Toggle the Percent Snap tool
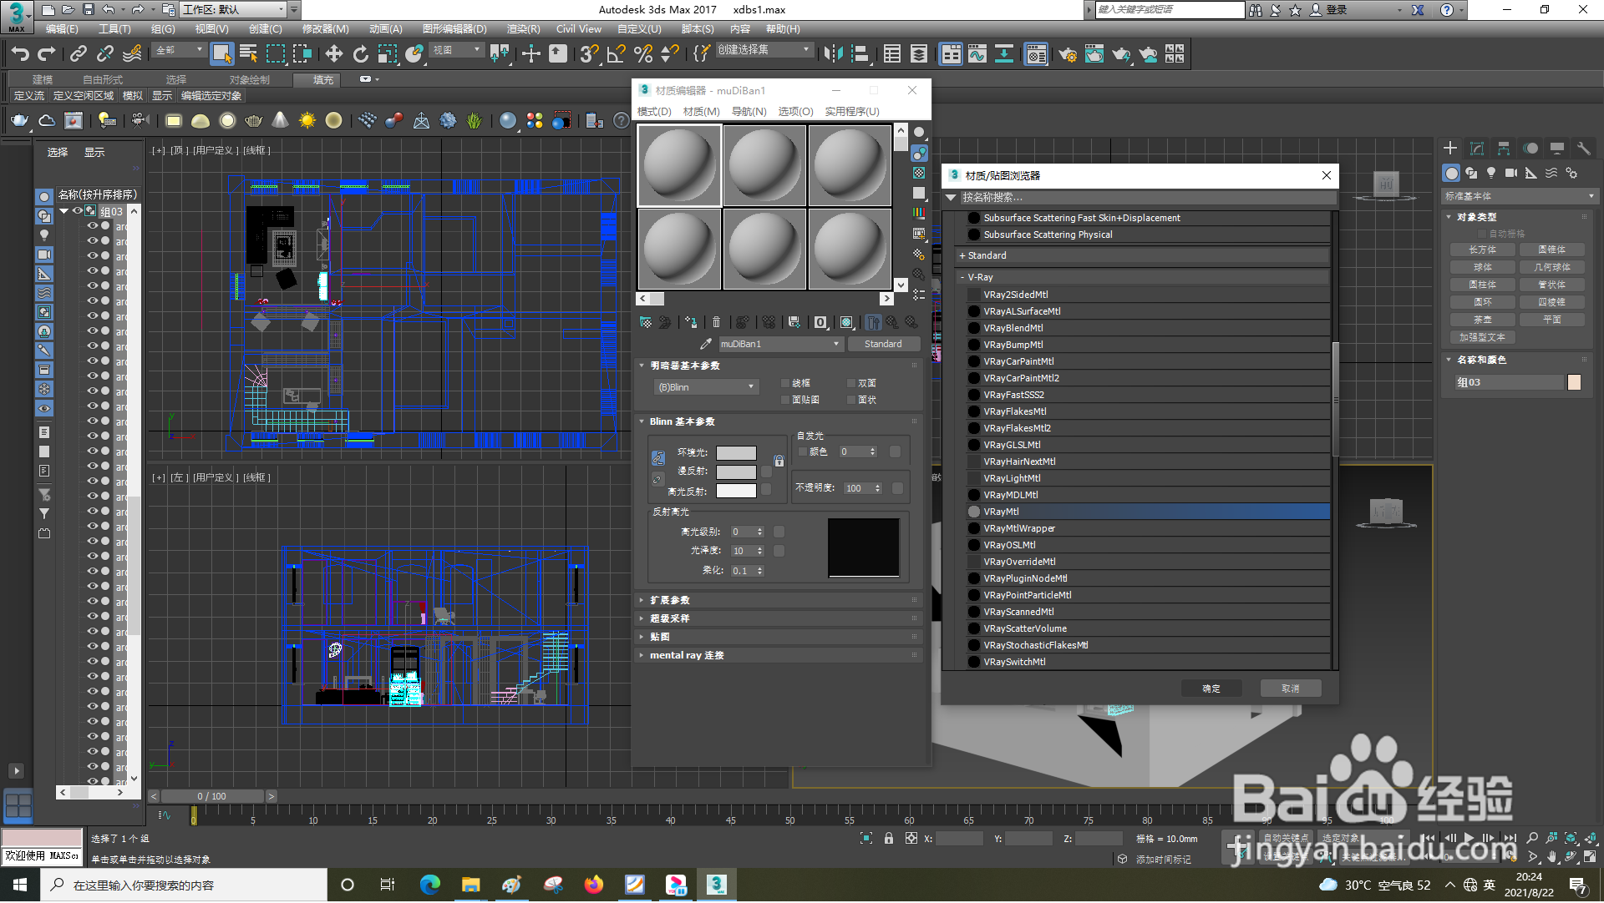This screenshot has width=1604, height=903. 642,54
